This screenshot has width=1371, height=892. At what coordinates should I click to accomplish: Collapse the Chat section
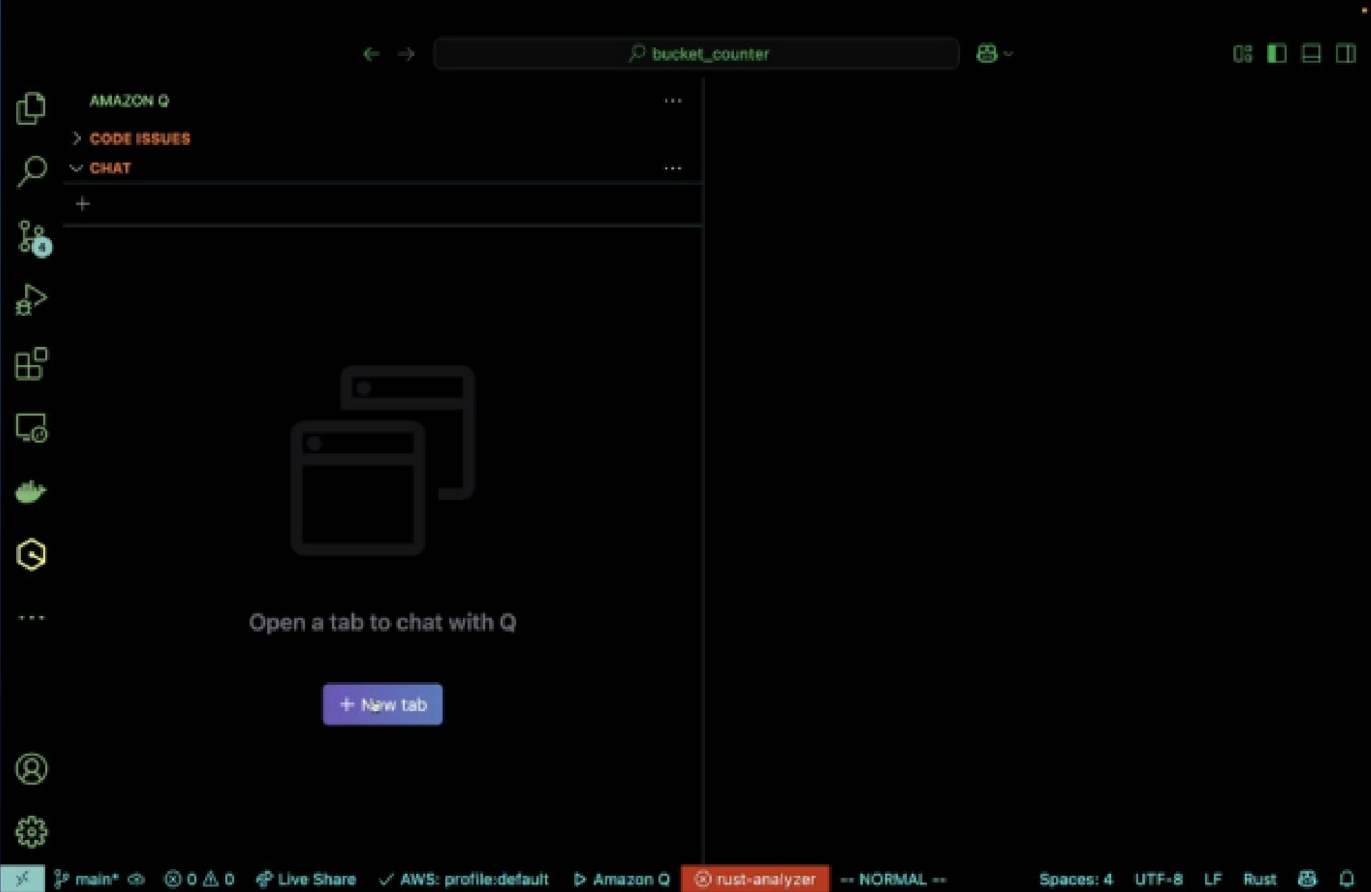[110, 168]
